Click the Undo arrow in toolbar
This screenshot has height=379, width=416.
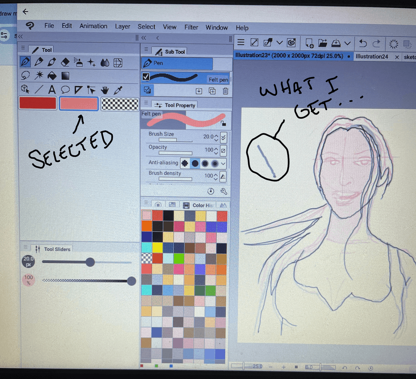363,43
